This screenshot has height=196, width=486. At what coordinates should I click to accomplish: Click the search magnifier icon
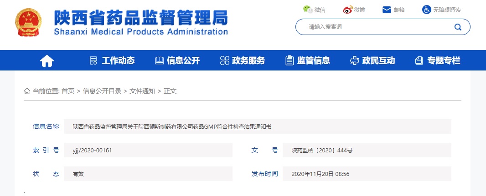click(x=458, y=27)
